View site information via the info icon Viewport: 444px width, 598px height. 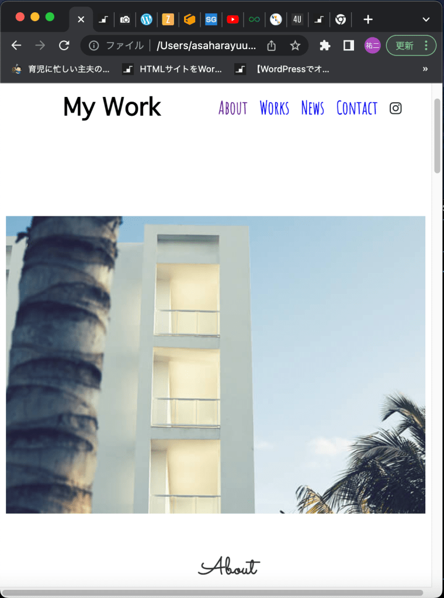coord(93,46)
